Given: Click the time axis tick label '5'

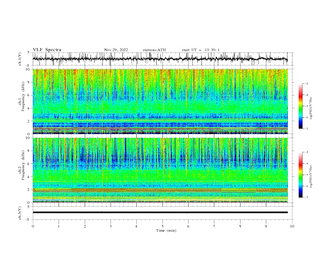Looking at the screenshot, I should [x=162, y=226].
